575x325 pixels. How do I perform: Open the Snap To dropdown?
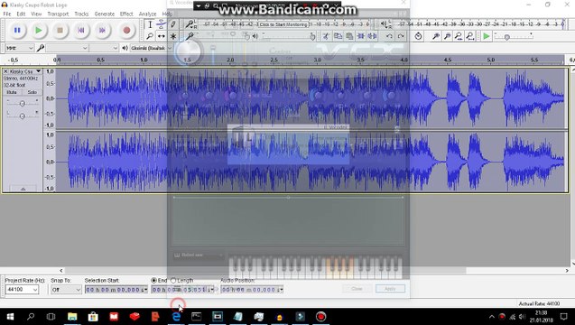tap(66, 290)
